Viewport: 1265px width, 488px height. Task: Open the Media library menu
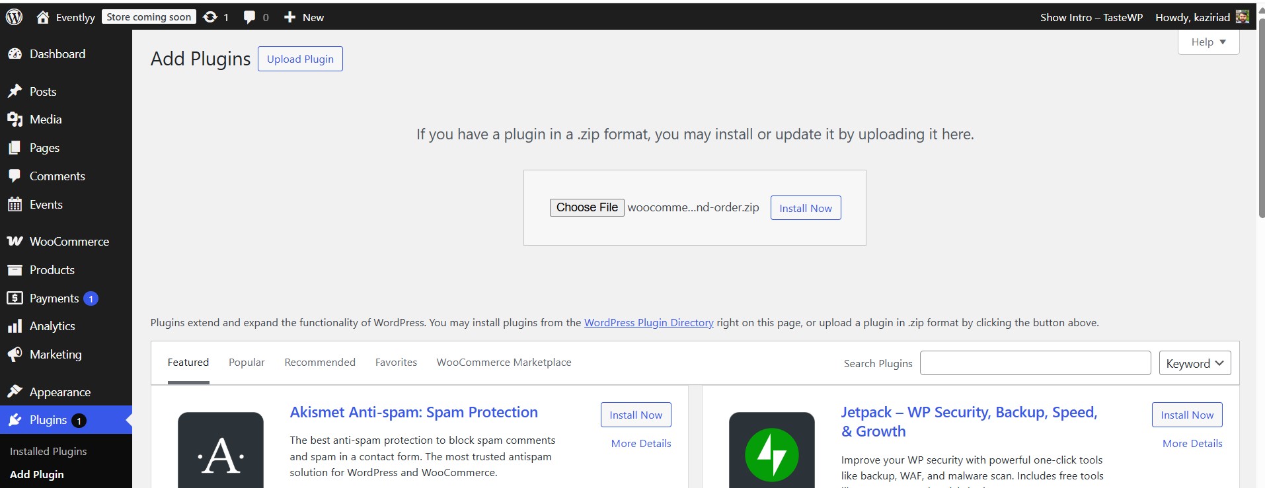click(45, 120)
